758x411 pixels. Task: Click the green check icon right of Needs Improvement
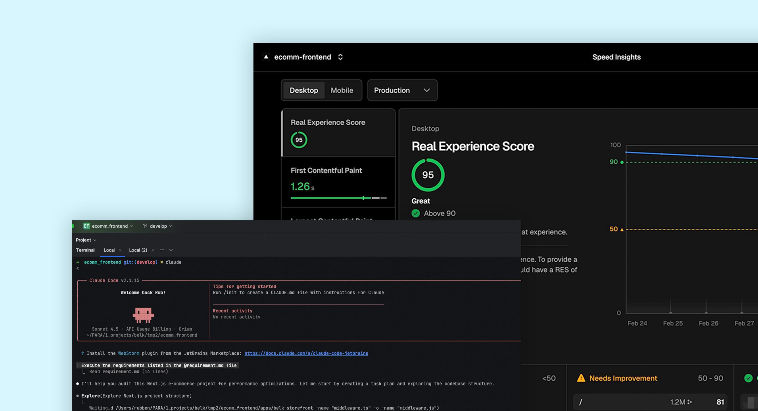748,378
